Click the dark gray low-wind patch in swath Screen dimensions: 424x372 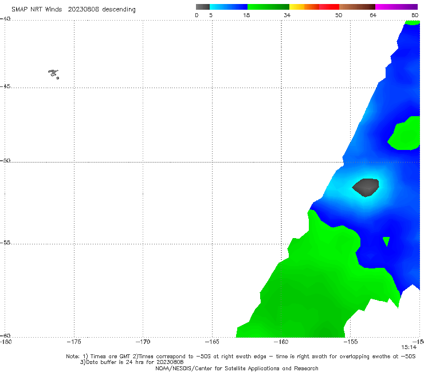(366, 187)
